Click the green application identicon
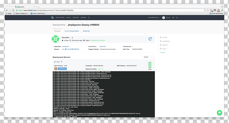Screen dimensions: 229x123 click(x=56, y=39)
